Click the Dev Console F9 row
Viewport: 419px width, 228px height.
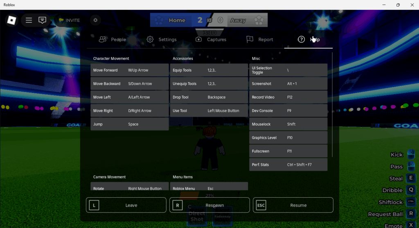(x=288, y=111)
